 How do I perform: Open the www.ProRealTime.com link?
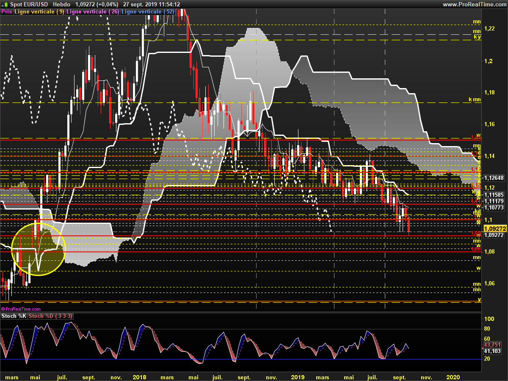tap(474, 4)
